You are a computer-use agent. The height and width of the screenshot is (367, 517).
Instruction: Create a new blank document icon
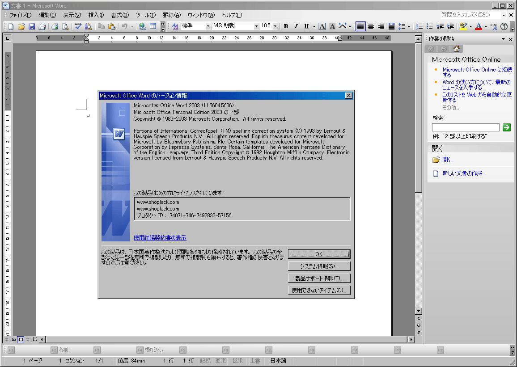tap(11, 26)
